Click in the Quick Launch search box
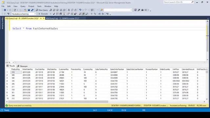The image size is (210, 118). coord(177,2)
